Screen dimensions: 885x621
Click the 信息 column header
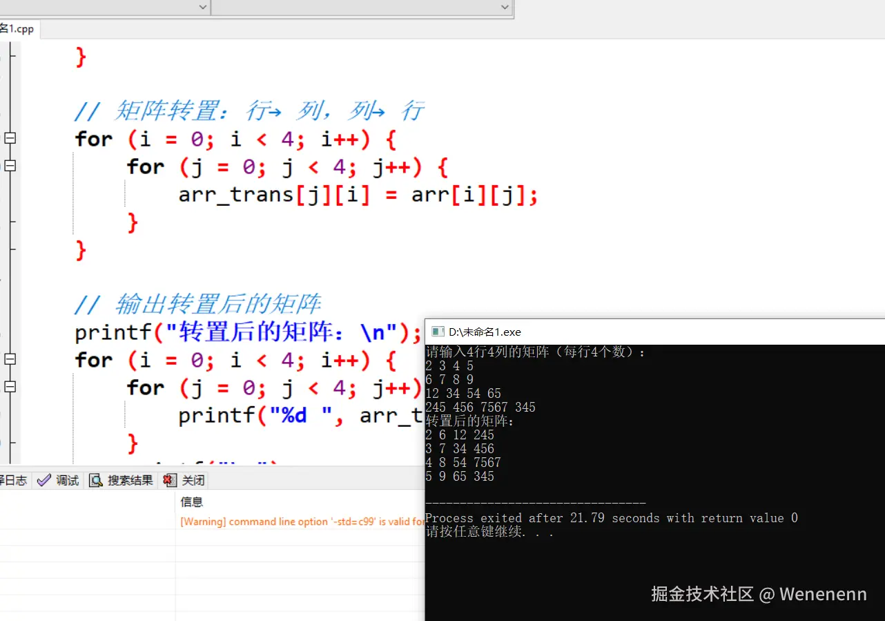point(191,501)
